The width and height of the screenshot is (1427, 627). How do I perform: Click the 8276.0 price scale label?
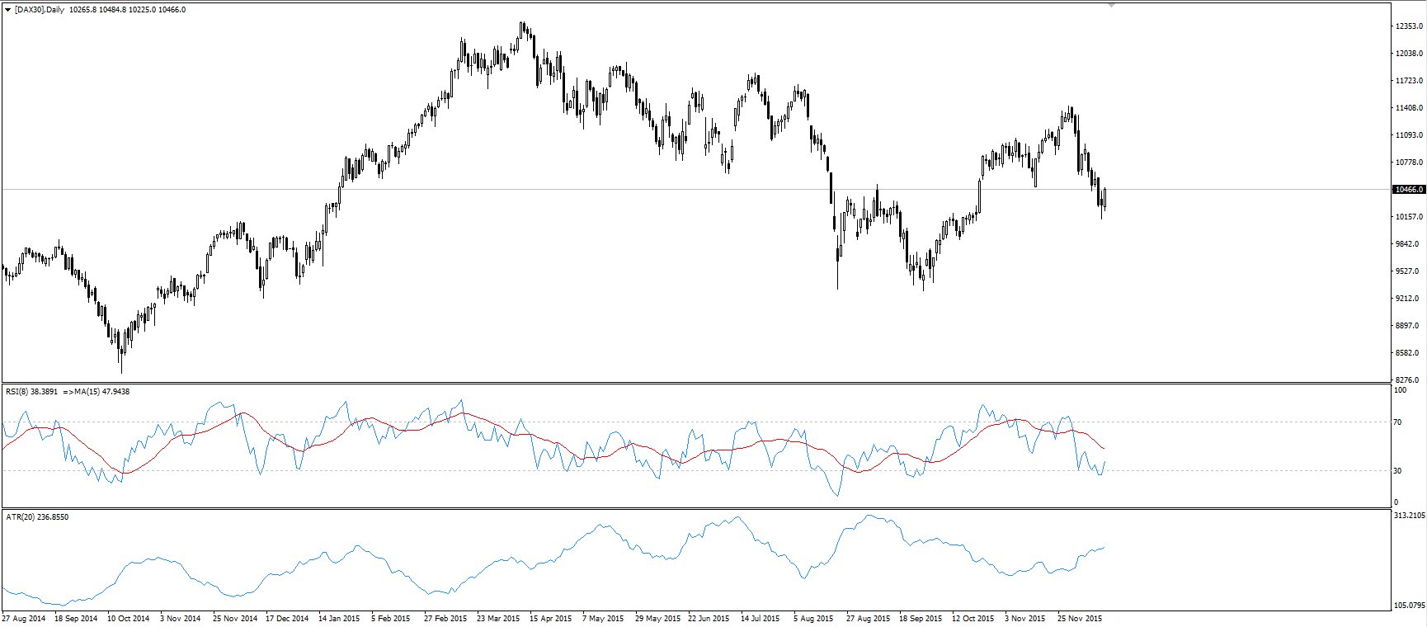(1407, 379)
